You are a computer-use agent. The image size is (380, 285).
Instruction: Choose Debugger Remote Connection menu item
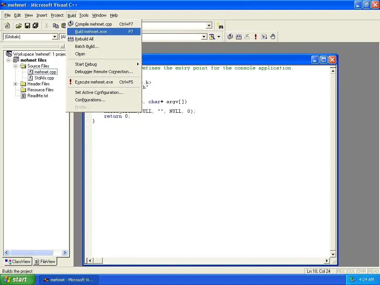tap(104, 72)
